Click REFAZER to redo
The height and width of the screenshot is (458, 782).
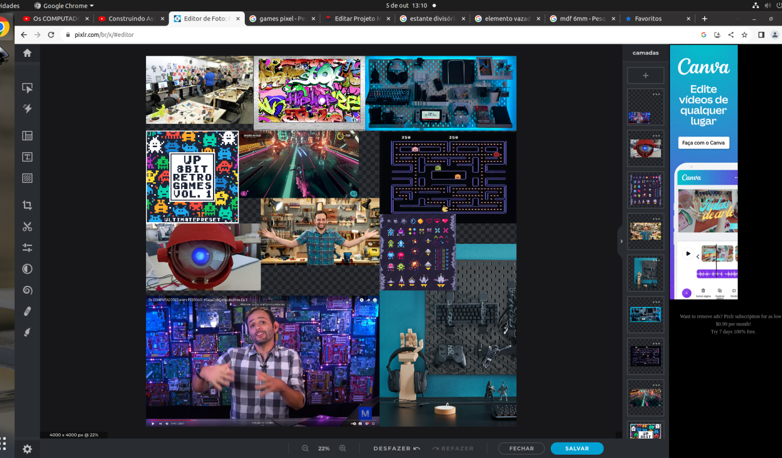click(453, 448)
